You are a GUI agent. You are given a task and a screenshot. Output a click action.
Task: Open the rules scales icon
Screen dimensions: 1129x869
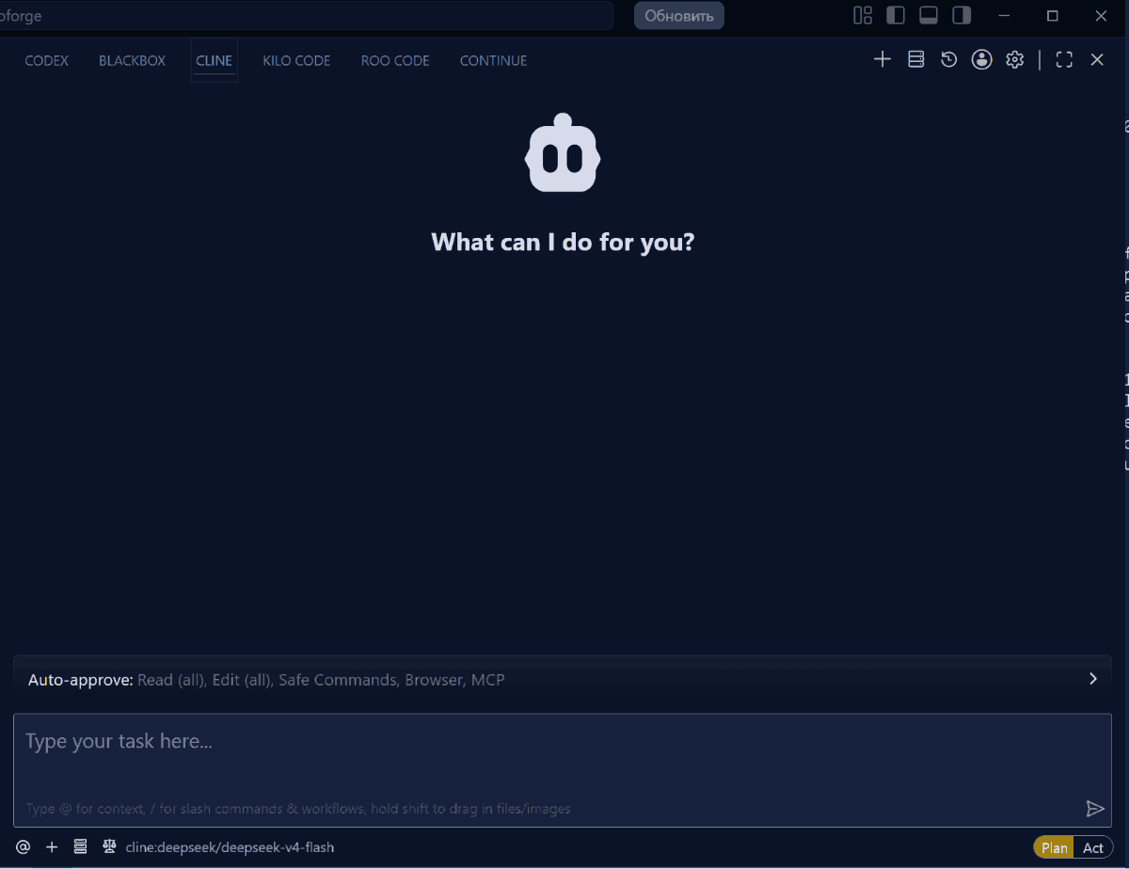click(109, 847)
